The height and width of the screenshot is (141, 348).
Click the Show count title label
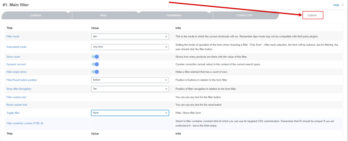point(13,57)
